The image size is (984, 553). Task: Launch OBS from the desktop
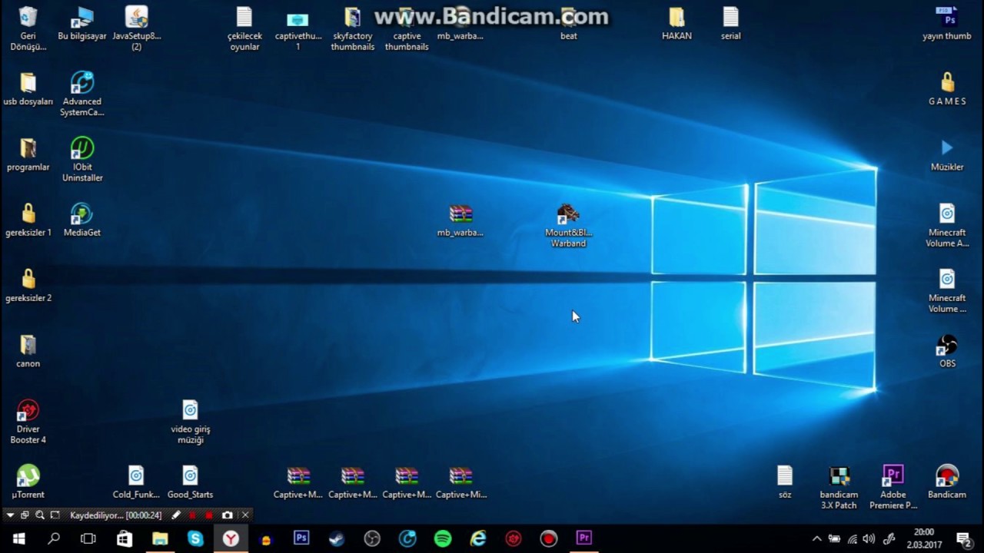pos(947,351)
